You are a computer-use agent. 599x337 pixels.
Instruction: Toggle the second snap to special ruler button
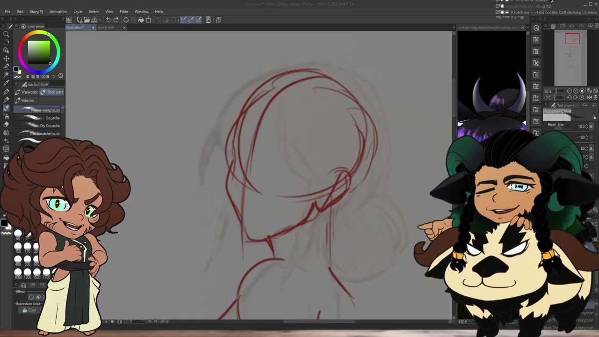point(191,20)
